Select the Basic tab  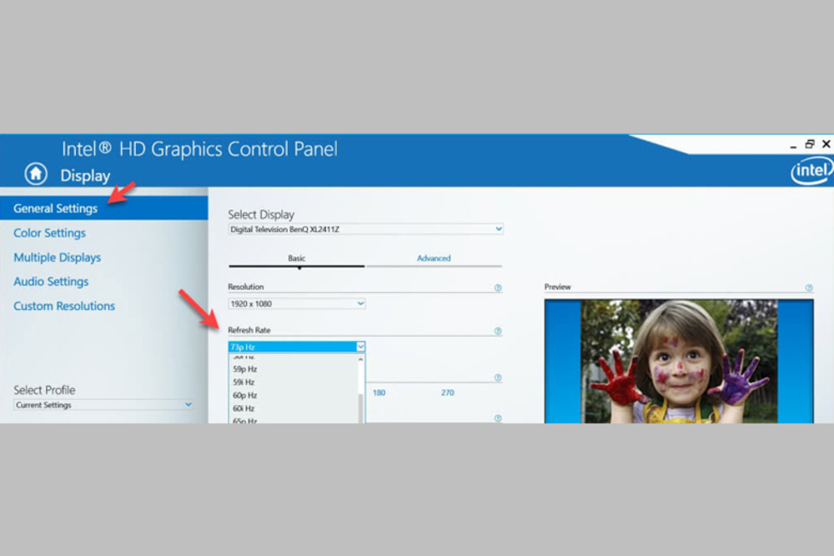[296, 258]
